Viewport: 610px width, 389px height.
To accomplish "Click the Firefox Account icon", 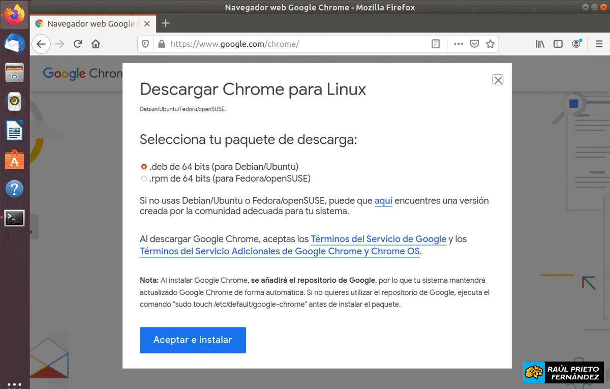I will 576,44.
